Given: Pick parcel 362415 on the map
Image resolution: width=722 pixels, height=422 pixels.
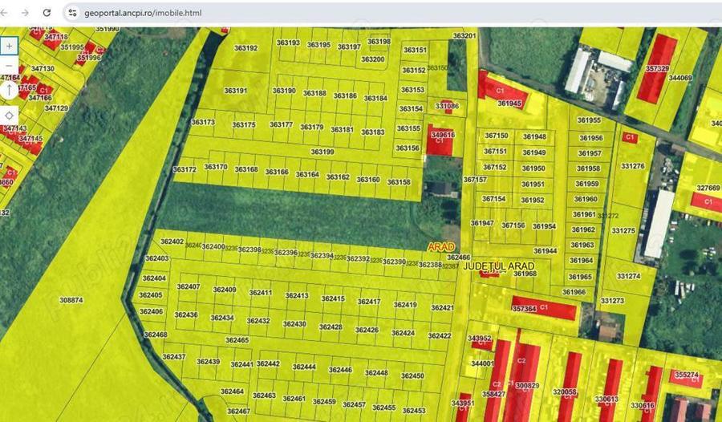Looking at the screenshot, I should point(333,298).
